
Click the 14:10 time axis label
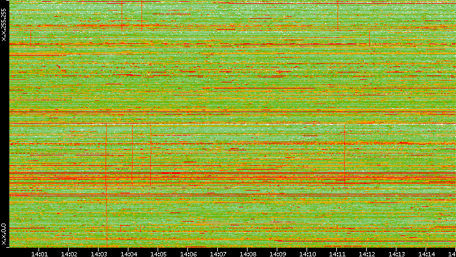tap(307, 254)
